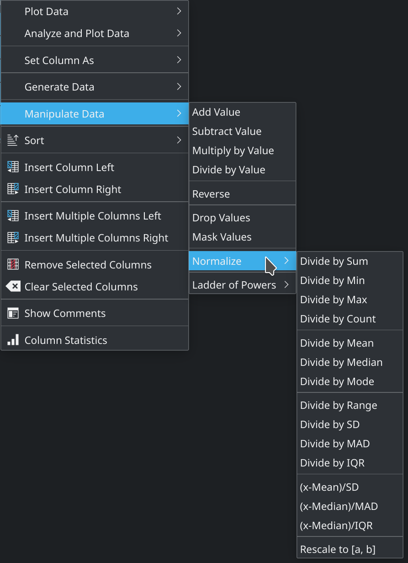Click the Show Comments icon
Screen dimensions: 408x563
(x=13, y=313)
